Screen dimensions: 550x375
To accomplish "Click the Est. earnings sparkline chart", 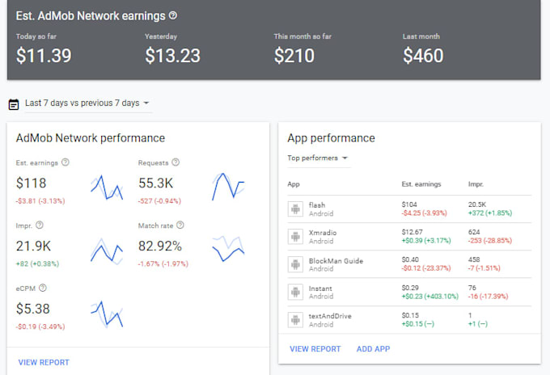I will click(x=107, y=187).
